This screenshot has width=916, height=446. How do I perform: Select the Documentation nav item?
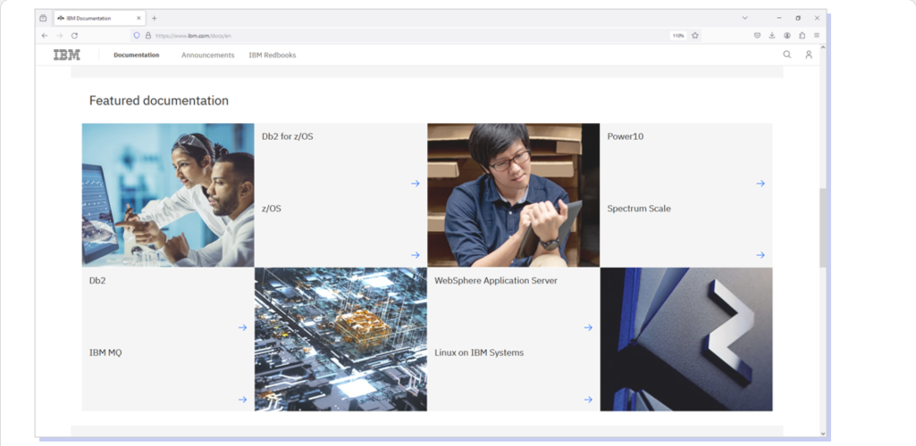pos(136,54)
